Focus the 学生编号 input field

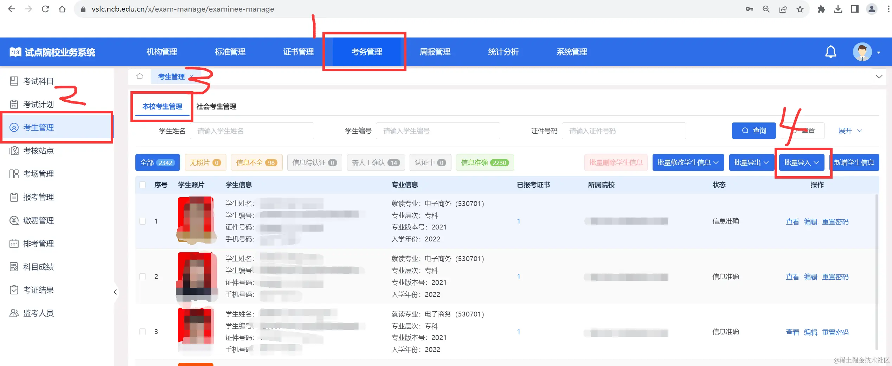(438, 131)
